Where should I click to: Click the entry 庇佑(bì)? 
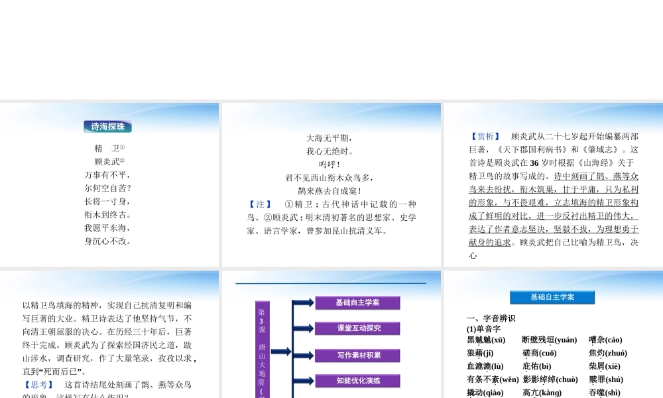536,366
